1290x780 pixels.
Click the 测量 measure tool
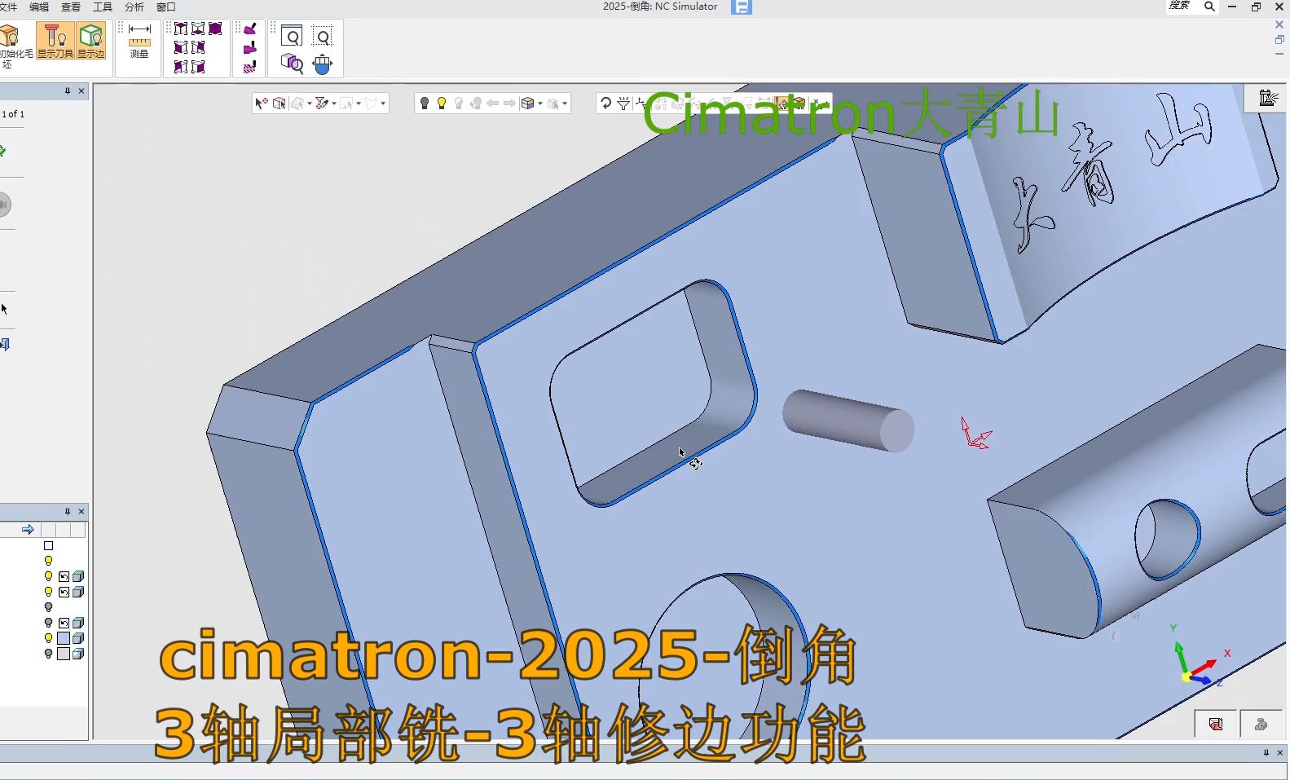(x=139, y=42)
